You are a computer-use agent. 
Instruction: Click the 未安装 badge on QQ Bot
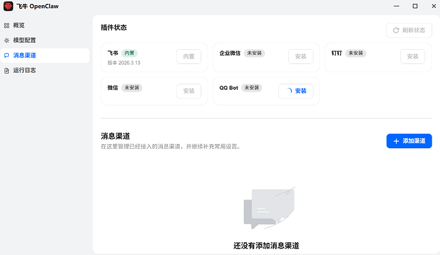252,88
